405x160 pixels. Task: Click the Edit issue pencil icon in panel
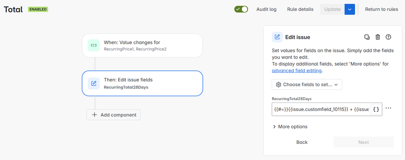point(277,37)
